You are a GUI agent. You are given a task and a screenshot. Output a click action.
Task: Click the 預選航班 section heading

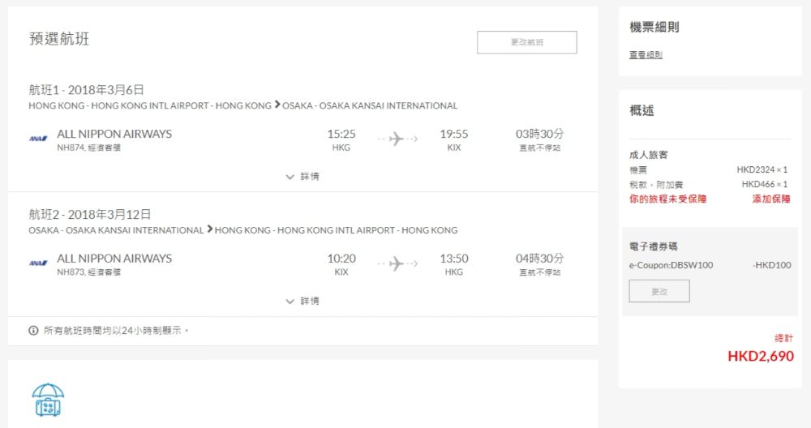pos(59,39)
